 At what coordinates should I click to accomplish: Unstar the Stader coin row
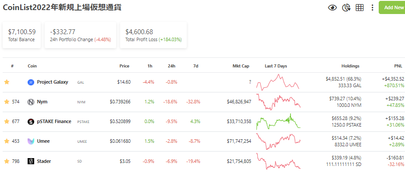pos(7,161)
